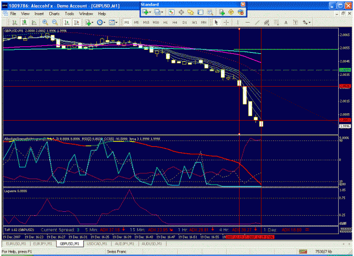Switch to Candlesticks chart display

pos(24,22)
